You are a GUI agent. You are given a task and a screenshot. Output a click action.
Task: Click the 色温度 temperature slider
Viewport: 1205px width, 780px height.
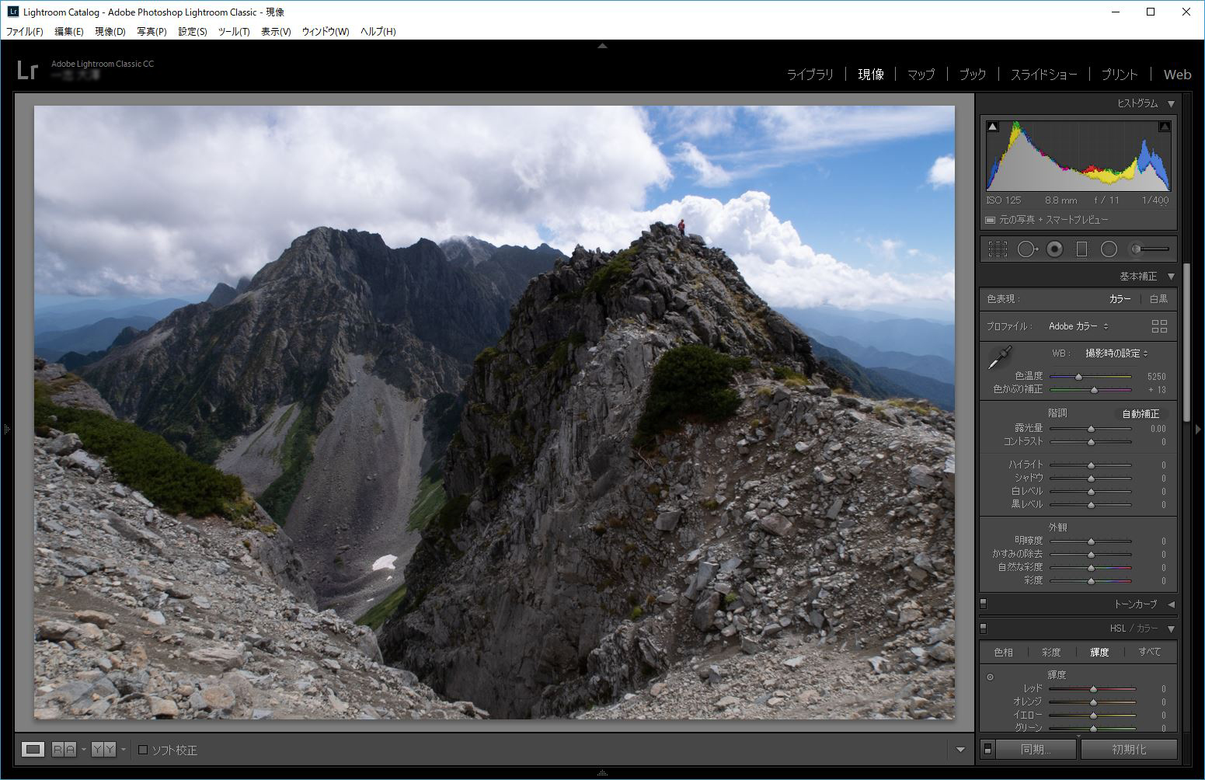pyautogui.click(x=1090, y=376)
